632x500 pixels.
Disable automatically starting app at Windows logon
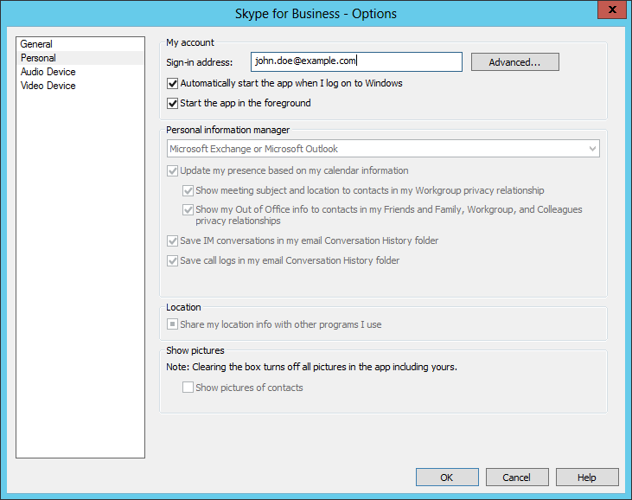point(173,84)
